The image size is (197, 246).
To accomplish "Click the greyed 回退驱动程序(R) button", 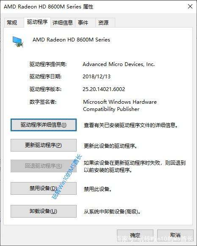I will tap(44, 166).
